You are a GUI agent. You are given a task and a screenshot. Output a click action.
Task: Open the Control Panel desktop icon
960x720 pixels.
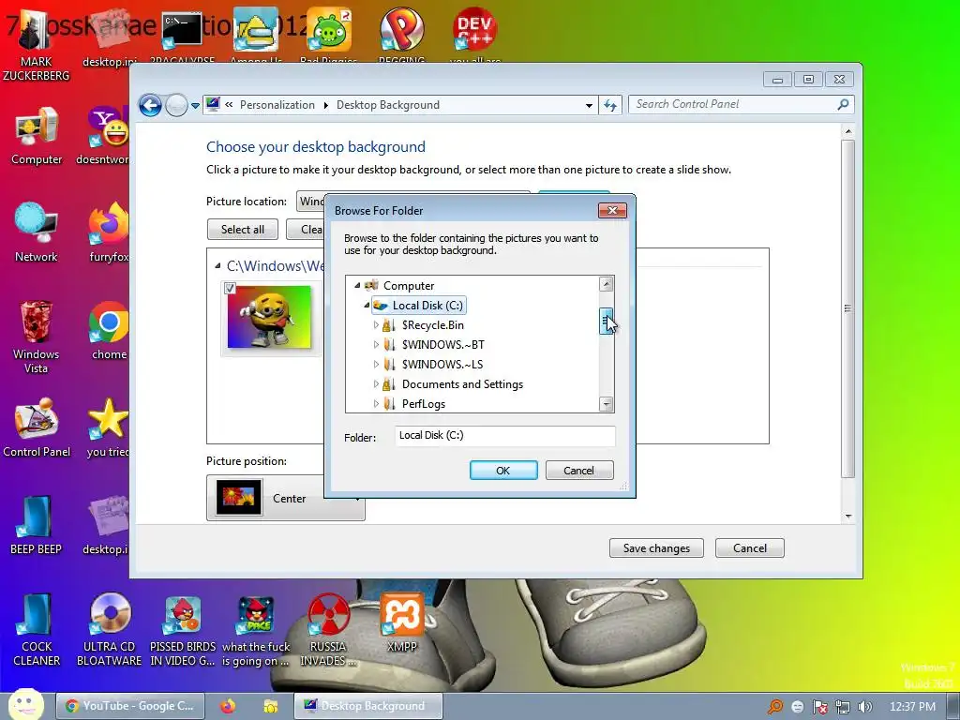[x=37, y=427]
